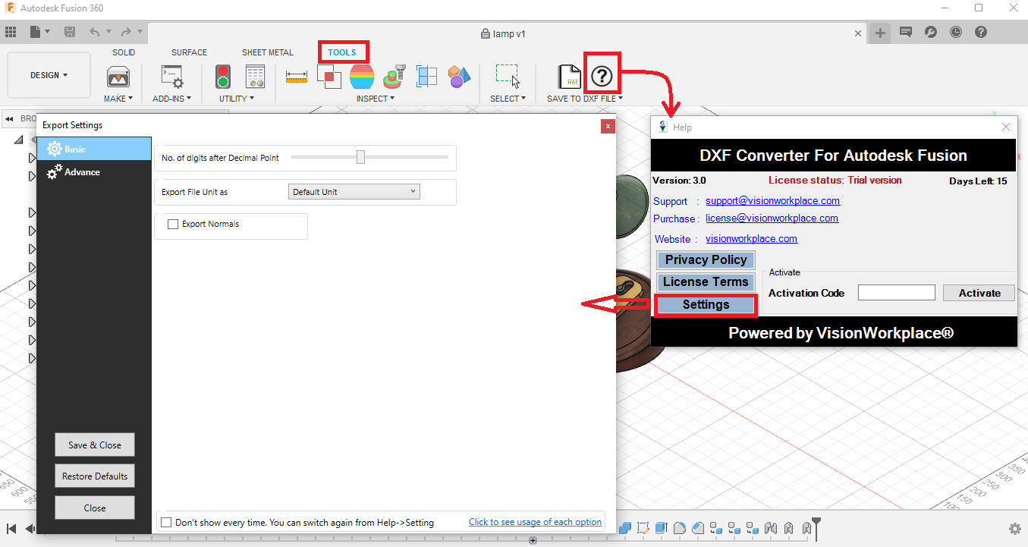Activate the Select tool icon
This screenshot has width=1028, height=547.
pyautogui.click(x=508, y=77)
